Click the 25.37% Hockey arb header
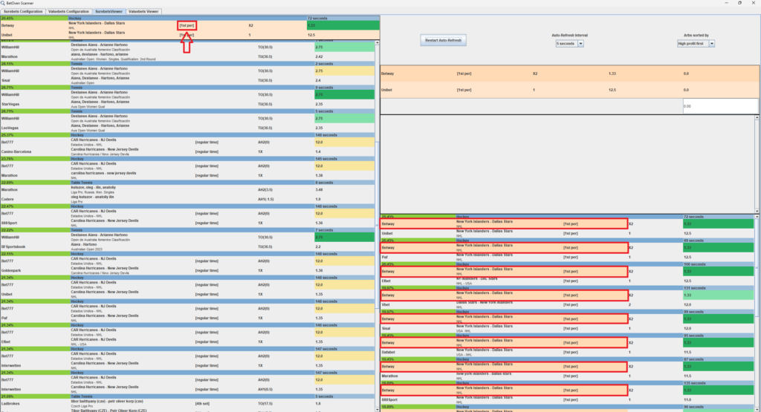761x412 pixels. point(187,135)
